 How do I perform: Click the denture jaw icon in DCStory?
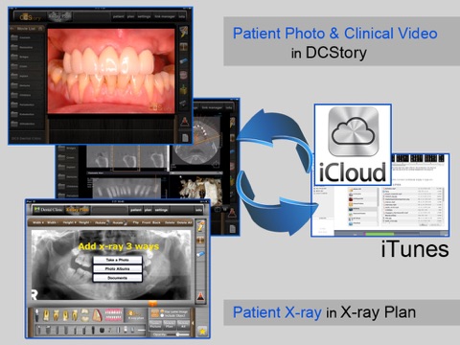(x=184, y=76)
